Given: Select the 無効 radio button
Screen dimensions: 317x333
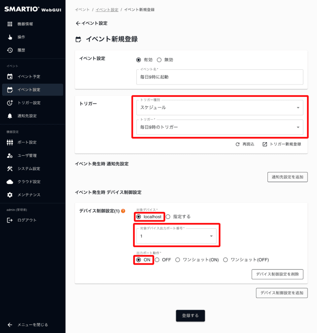Looking at the screenshot, I should (159, 60).
